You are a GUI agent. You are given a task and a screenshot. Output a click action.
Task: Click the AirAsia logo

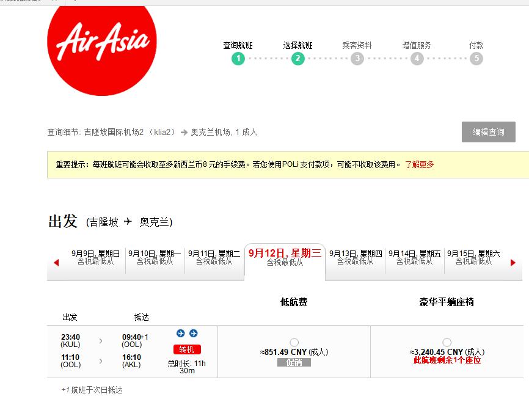tap(101, 43)
